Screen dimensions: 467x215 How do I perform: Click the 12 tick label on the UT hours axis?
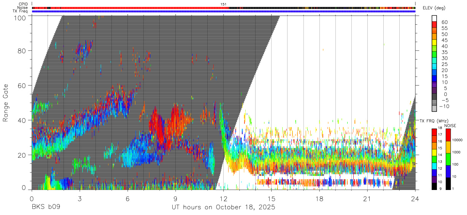pyautogui.click(x=223, y=199)
